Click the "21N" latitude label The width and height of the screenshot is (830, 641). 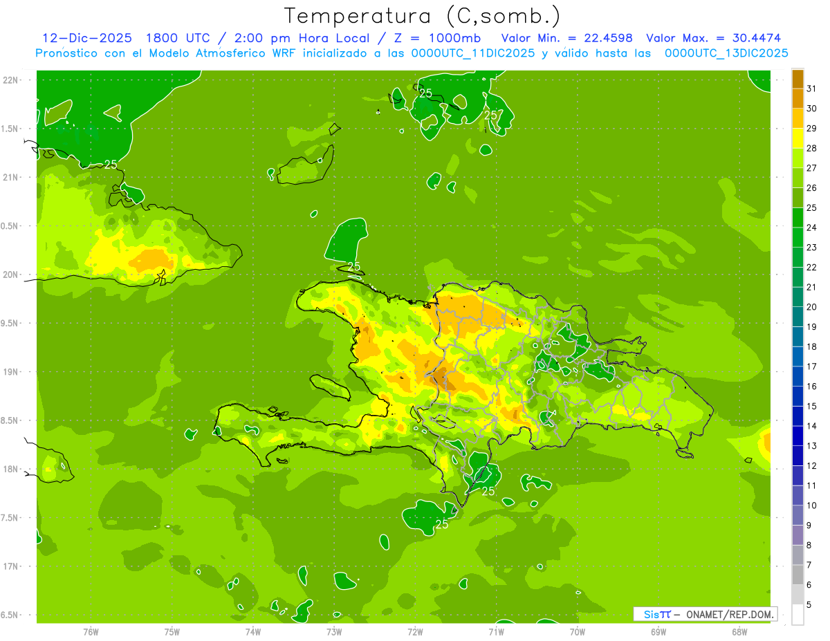(12, 178)
